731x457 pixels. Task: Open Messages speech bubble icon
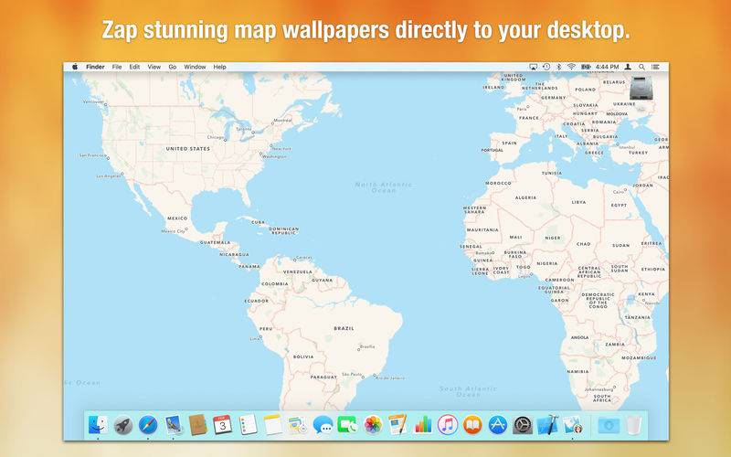coord(323,425)
